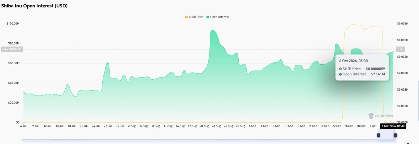Click the $0.0030 right axis label
The image size is (419, 144).
(x=403, y=73)
